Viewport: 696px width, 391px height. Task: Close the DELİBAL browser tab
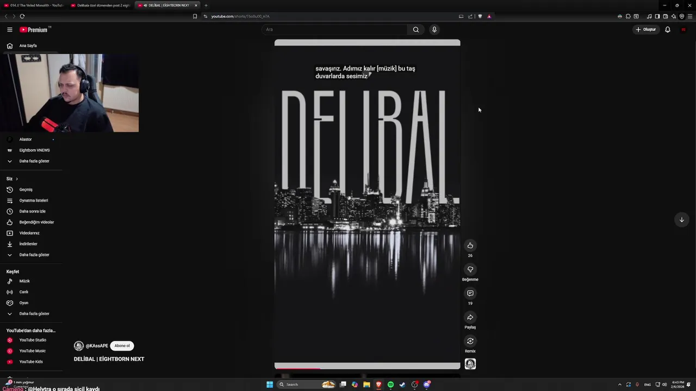[196, 5]
